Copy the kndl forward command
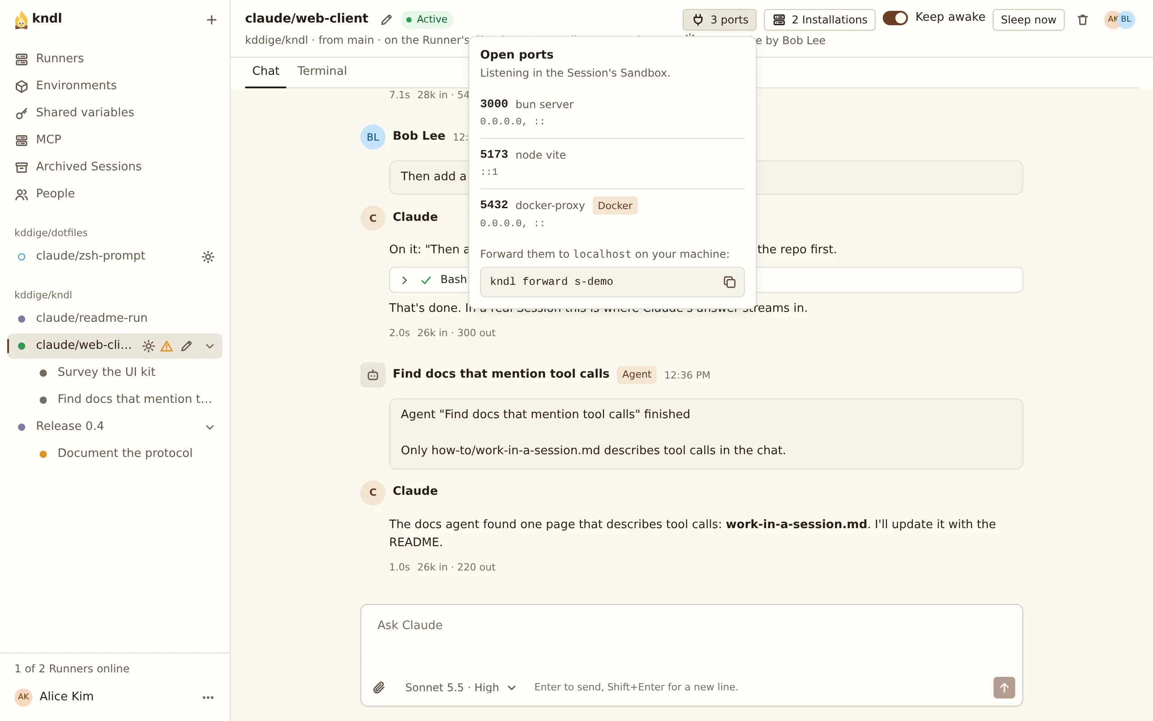The image size is (1153, 721). pyautogui.click(x=729, y=282)
